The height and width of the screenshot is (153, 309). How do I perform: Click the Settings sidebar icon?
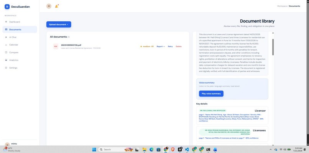(6, 68)
